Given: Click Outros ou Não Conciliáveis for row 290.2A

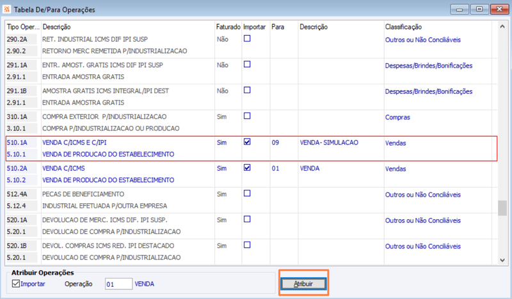Looking at the screenshot, I should (423, 40).
